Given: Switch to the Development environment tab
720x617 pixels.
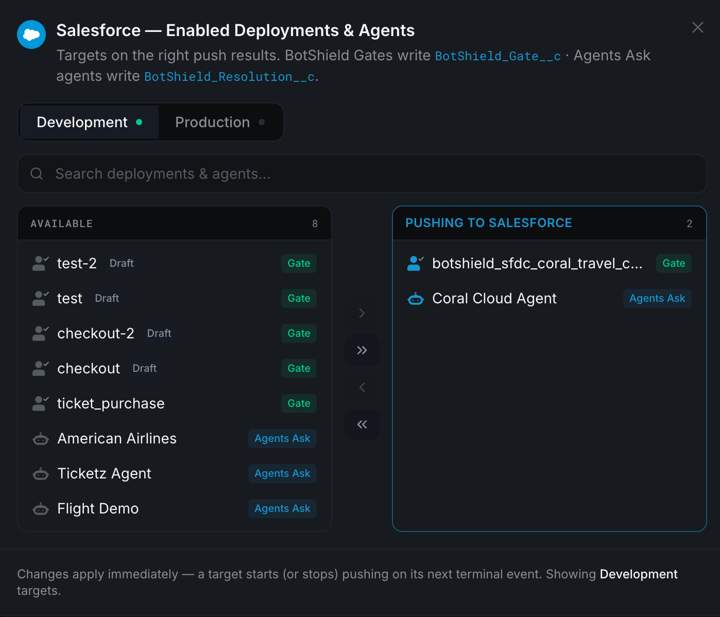Looking at the screenshot, I should coord(90,122).
